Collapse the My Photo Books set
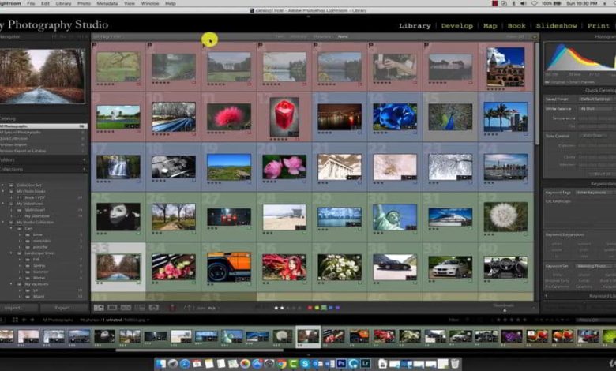Viewport: 616px width, 371px height. point(3,191)
